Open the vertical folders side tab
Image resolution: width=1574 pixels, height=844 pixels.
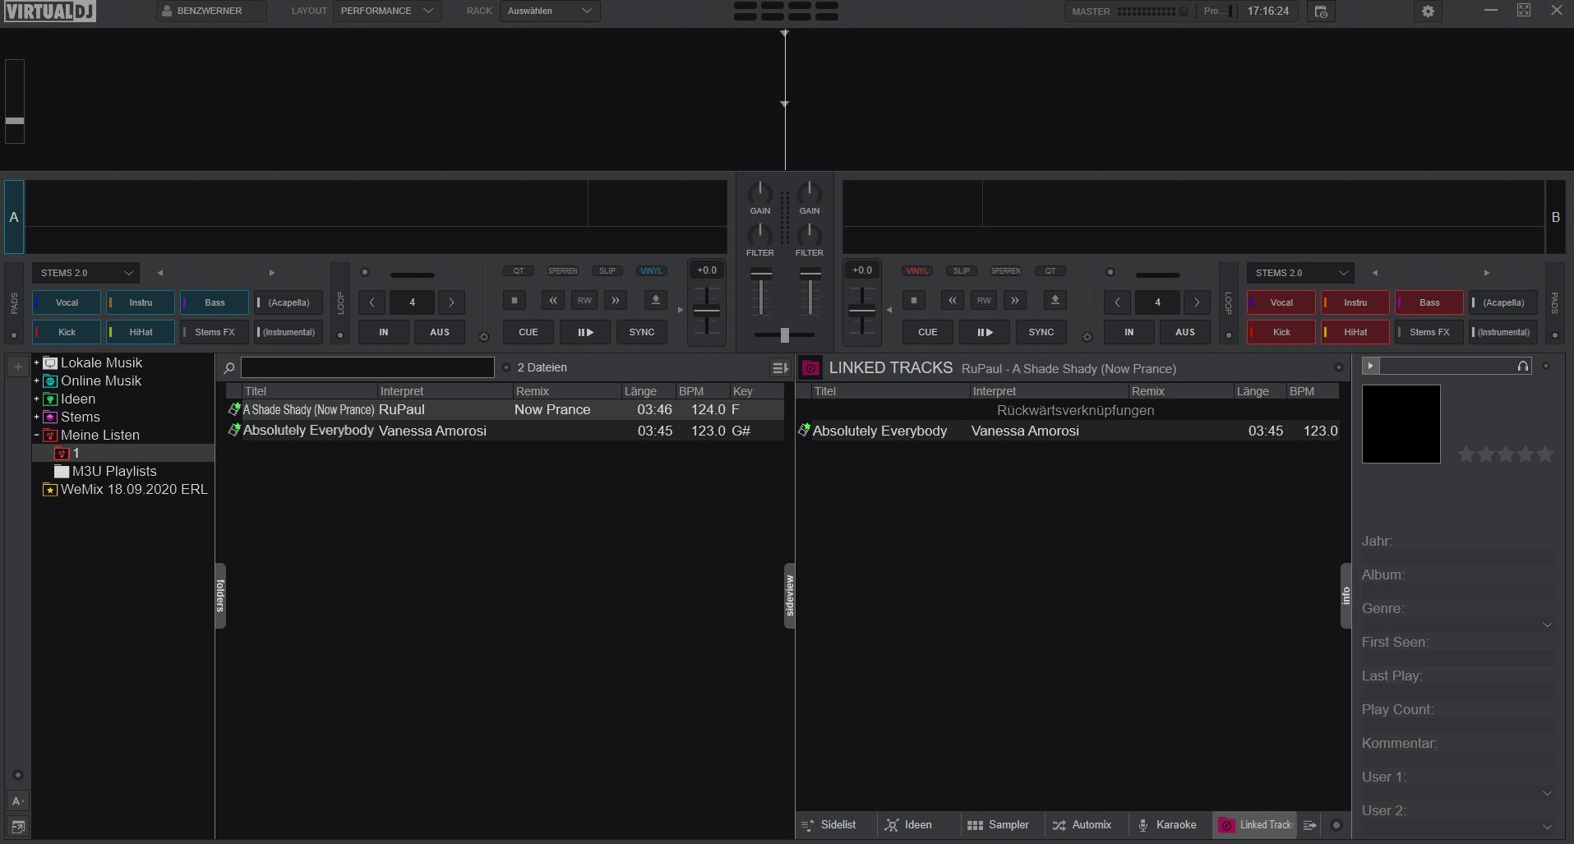click(220, 596)
